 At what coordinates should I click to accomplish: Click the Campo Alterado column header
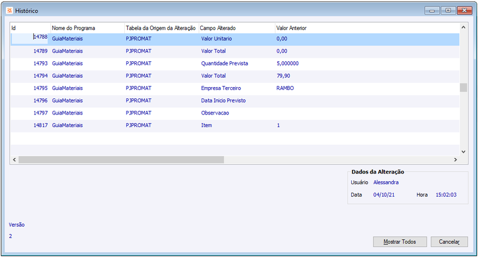[237, 28]
